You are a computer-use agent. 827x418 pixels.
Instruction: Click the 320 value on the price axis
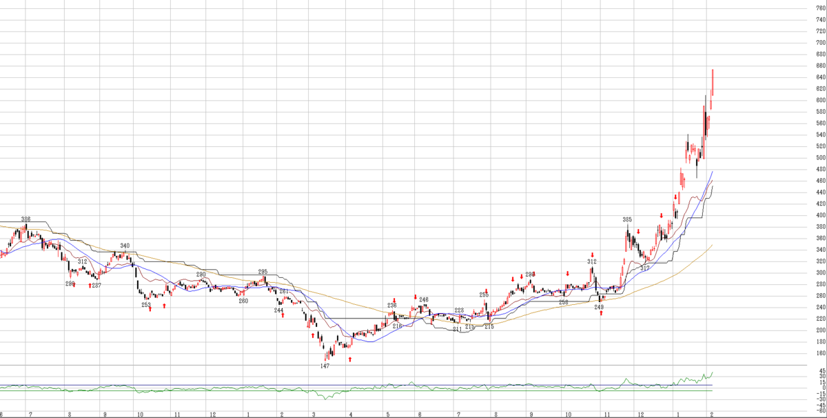821,261
